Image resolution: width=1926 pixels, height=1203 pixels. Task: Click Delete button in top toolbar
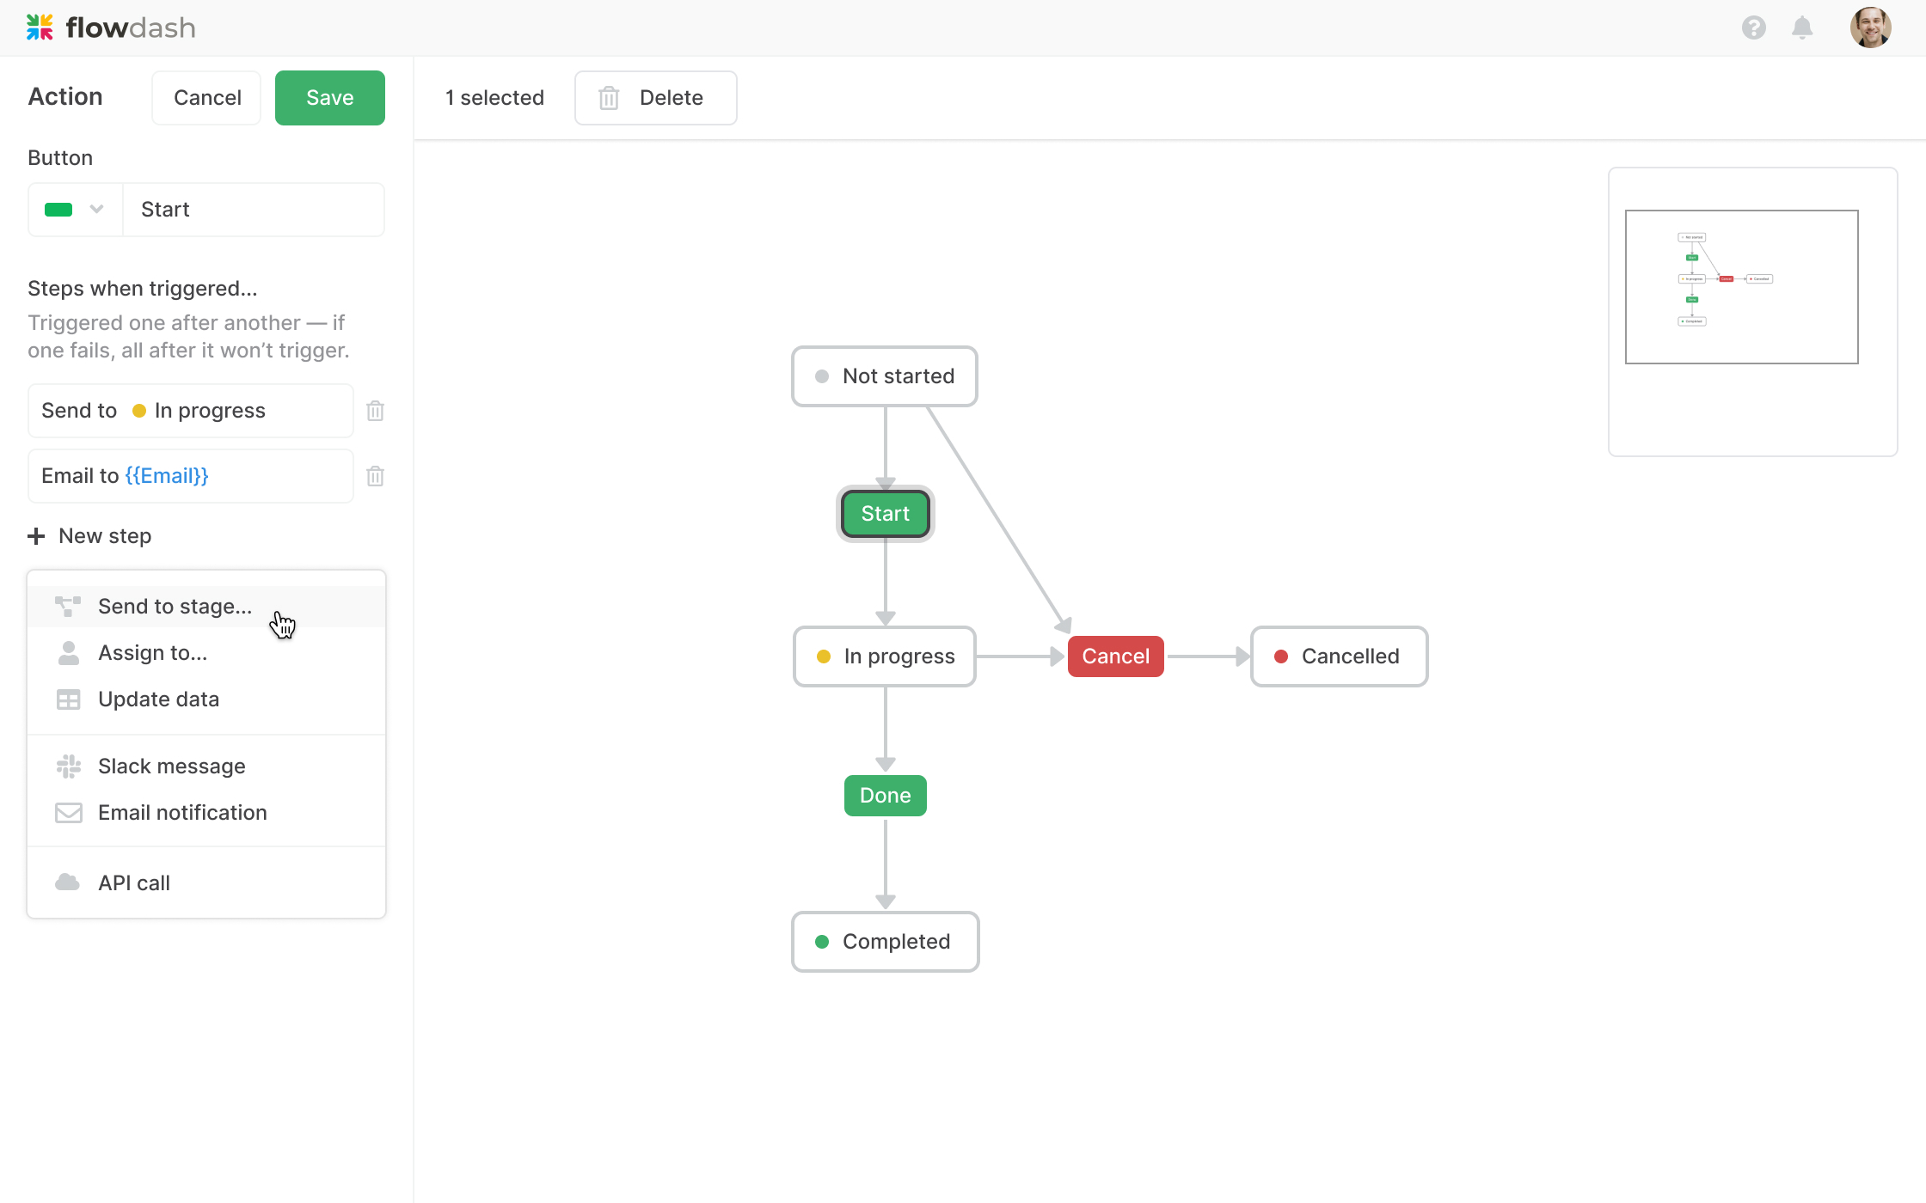(655, 98)
